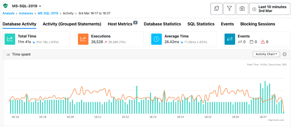The height and width of the screenshot is (127, 292).
Task: Click the Peak Time 14.00s label
Action: (x=267, y=65)
